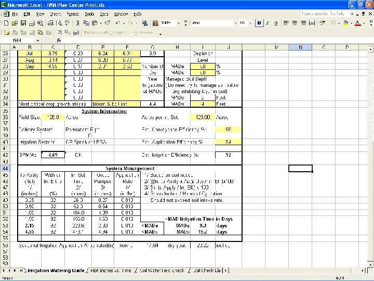Image resolution: width=374 pixels, height=281 pixels.
Task: Select Field Size cell with 126.0
Action: [53, 117]
